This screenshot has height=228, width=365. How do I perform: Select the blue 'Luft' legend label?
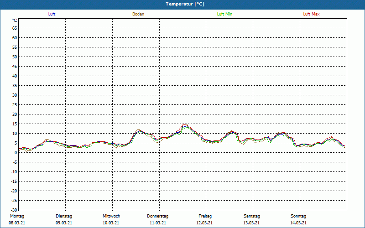pyautogui.click(x=52, y=14)
